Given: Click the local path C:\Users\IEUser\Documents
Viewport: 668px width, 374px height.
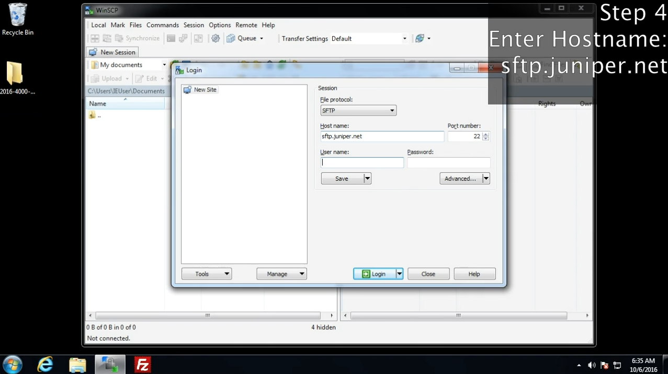Looking at the screenshot, I should click(126, 91).
